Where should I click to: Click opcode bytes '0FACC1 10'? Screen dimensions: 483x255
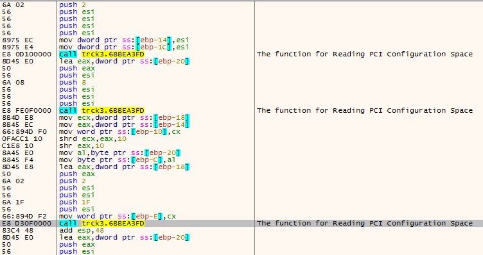pyautogui.click(x=22, y=139)
